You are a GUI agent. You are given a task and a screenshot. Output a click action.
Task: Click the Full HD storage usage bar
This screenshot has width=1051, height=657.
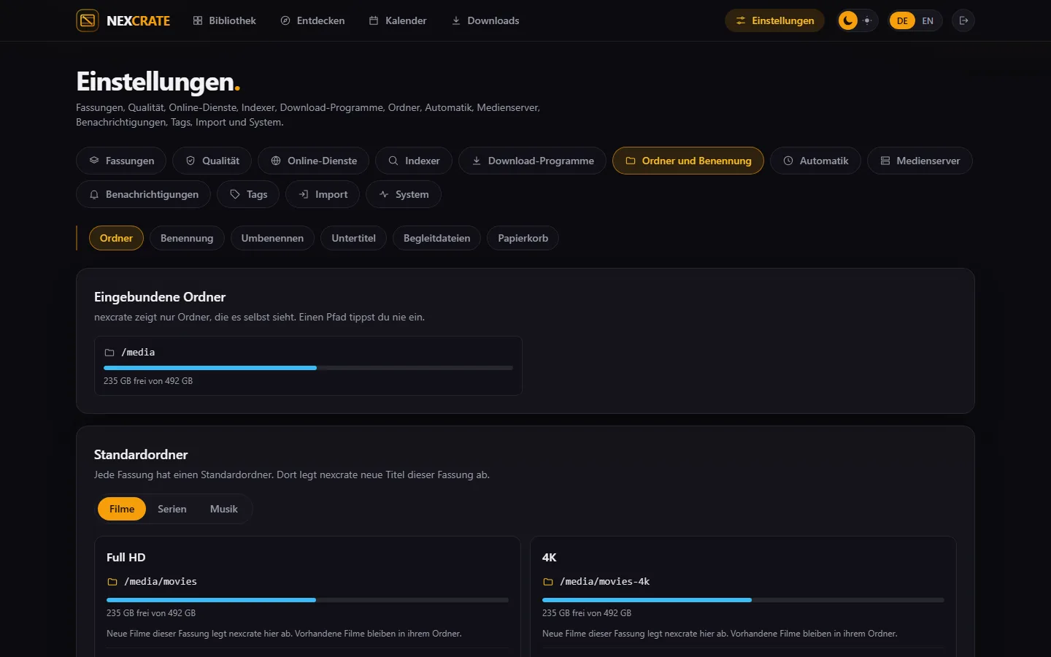click(307, 600)
